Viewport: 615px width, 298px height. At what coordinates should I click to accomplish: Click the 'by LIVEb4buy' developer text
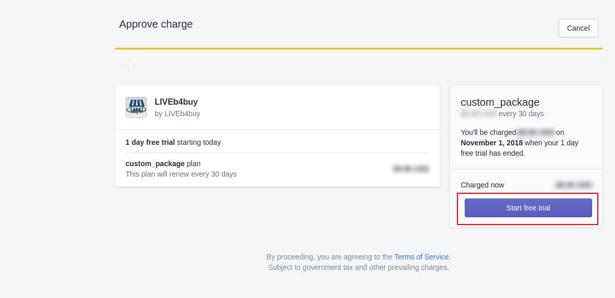pos(177,114)
